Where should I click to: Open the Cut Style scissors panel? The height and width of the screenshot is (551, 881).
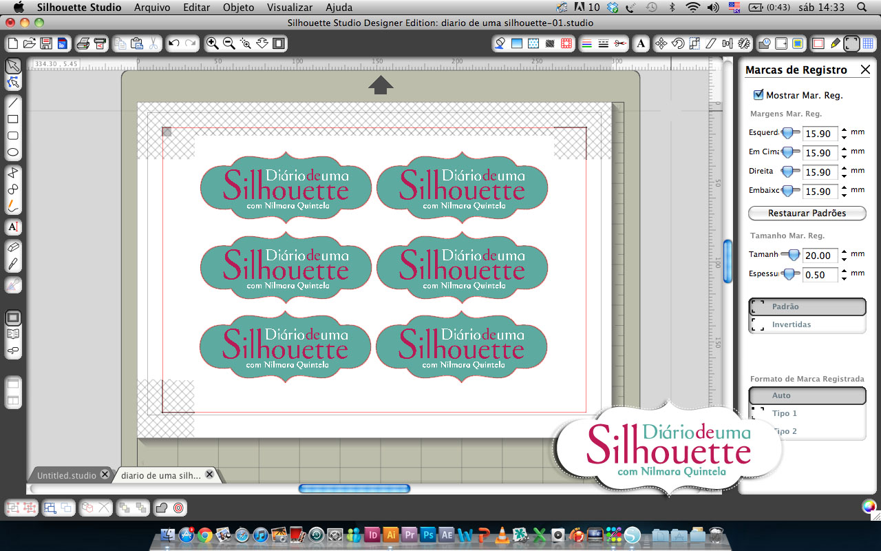(620, 43)
